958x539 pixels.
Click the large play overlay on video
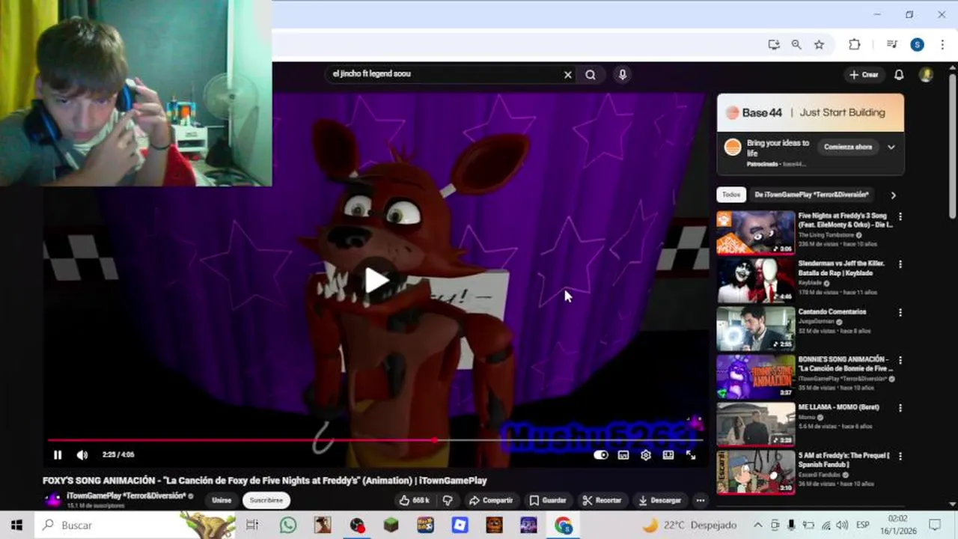click(376, 280)
